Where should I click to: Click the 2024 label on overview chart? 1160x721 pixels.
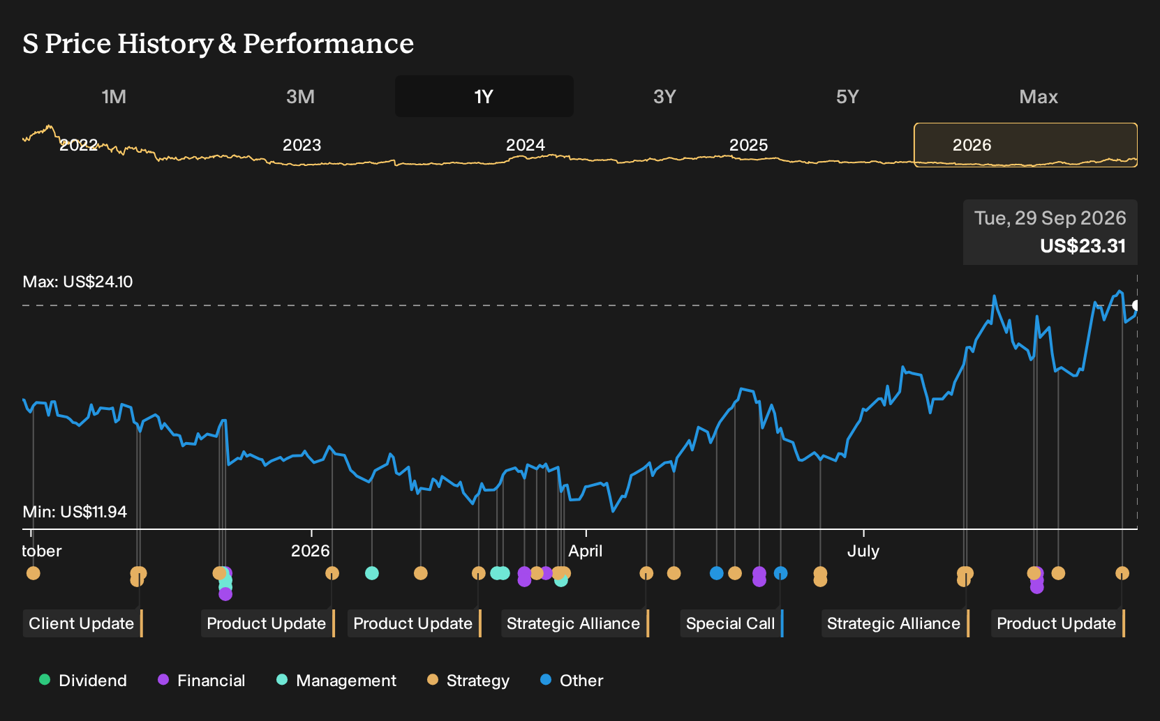coord(525,145)
